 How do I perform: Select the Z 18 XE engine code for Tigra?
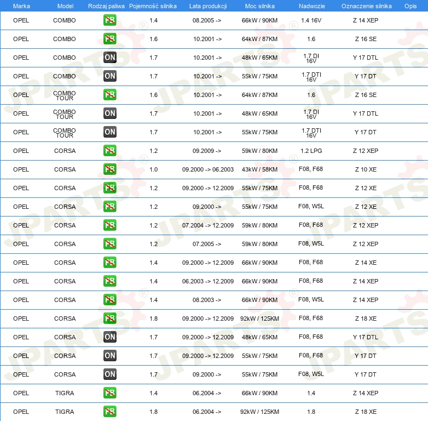point(366,412)
